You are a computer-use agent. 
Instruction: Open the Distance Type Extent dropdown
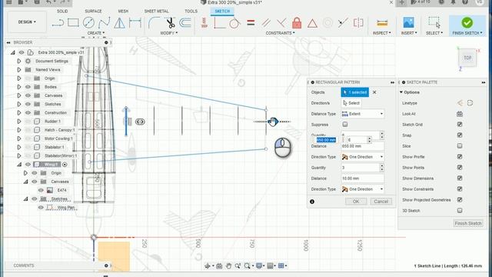click(x=363, y=114)
